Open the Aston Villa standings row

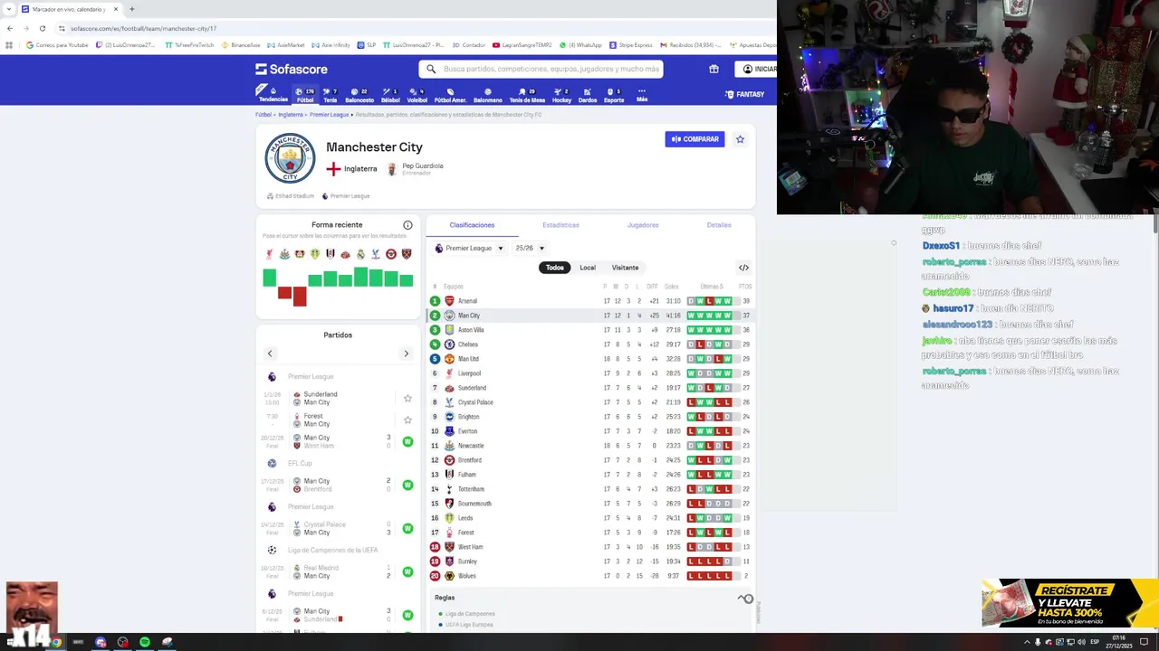click(591, 330)
